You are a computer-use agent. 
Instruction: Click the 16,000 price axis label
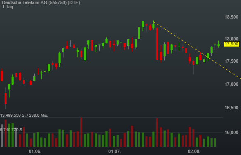(232, 132)
